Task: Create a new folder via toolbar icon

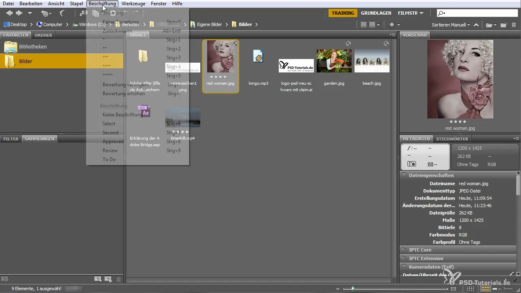Action: (503, 25)
